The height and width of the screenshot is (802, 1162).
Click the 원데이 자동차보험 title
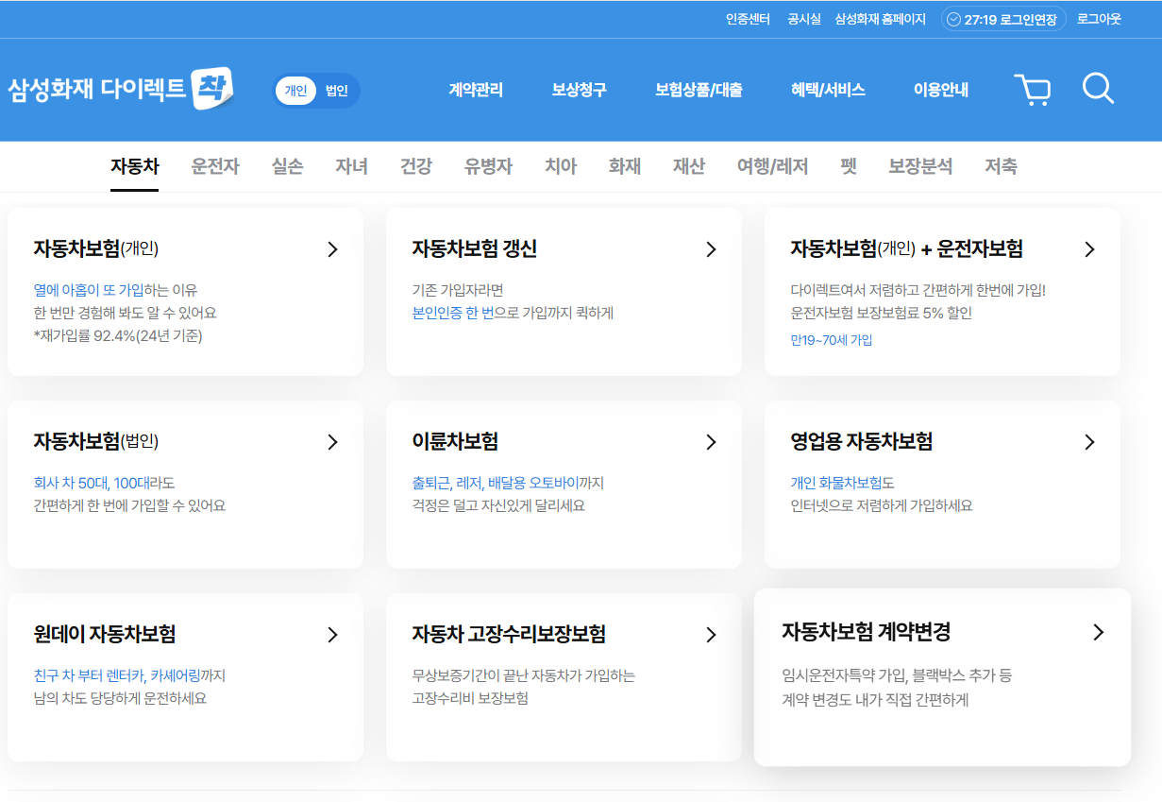coord(105,635)
